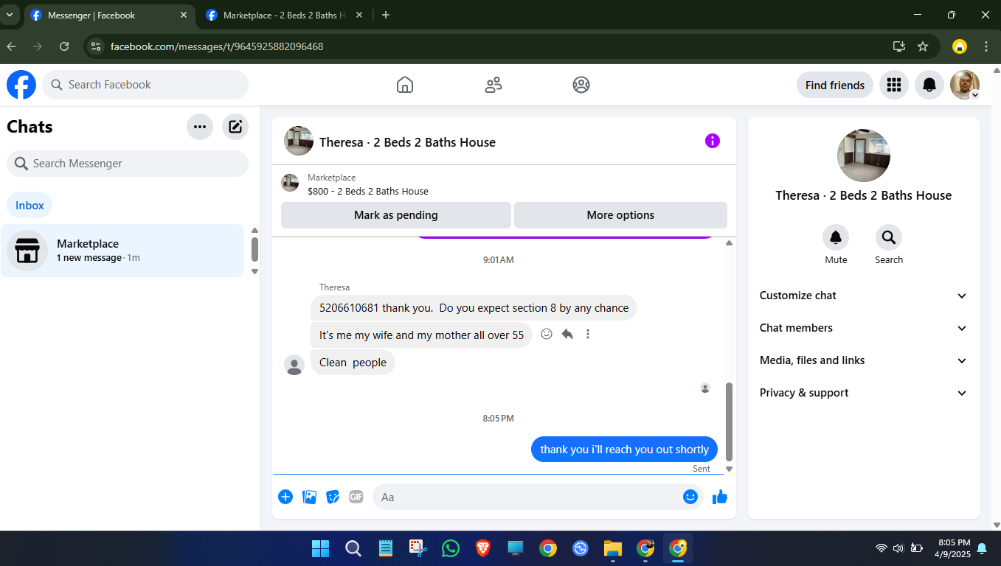Expand Media, files and links section
The image size is (1001, 566).
coord(863,360)
